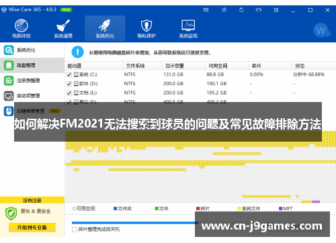Enable 碎片整理完成后关机 checkbox
This screenshot has width=336, height=243.
pos(75,230)
